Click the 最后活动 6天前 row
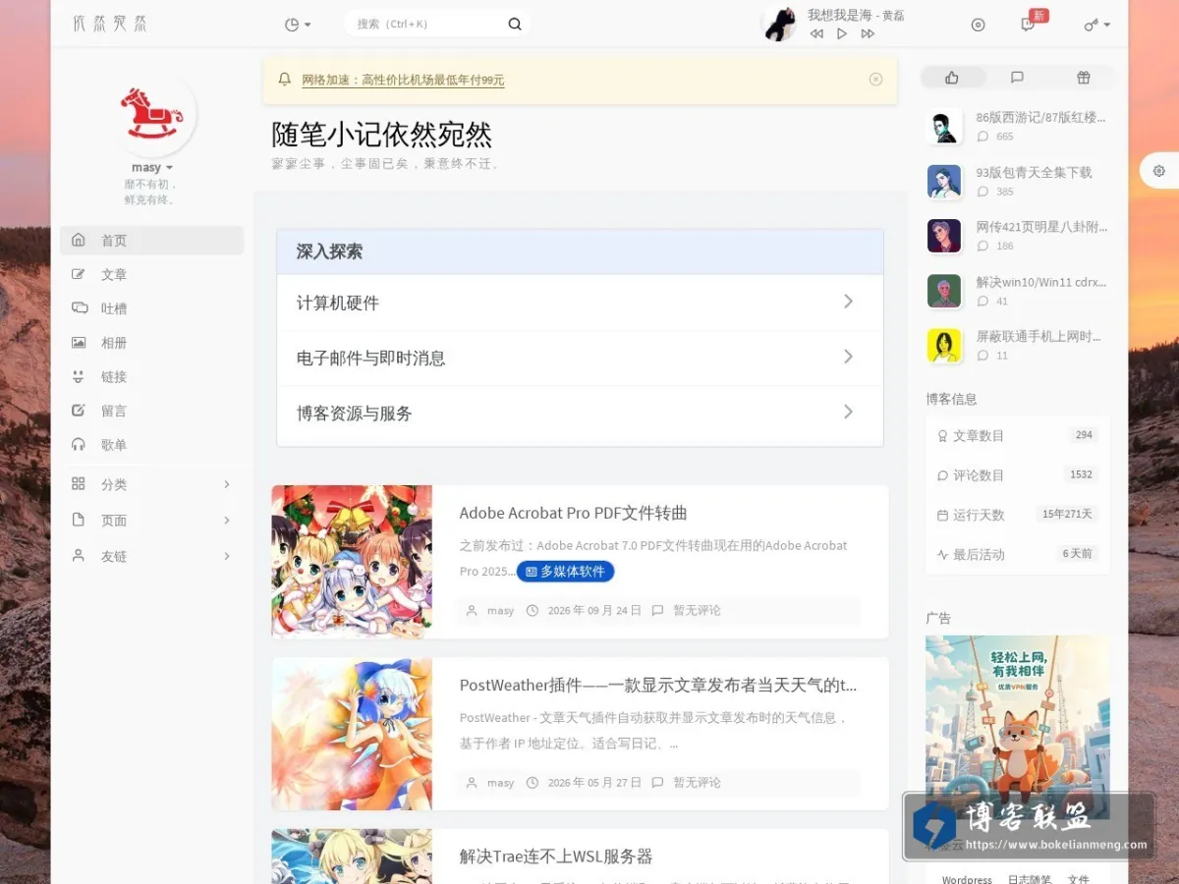1179x884 pixels. tap(1018, 554)
